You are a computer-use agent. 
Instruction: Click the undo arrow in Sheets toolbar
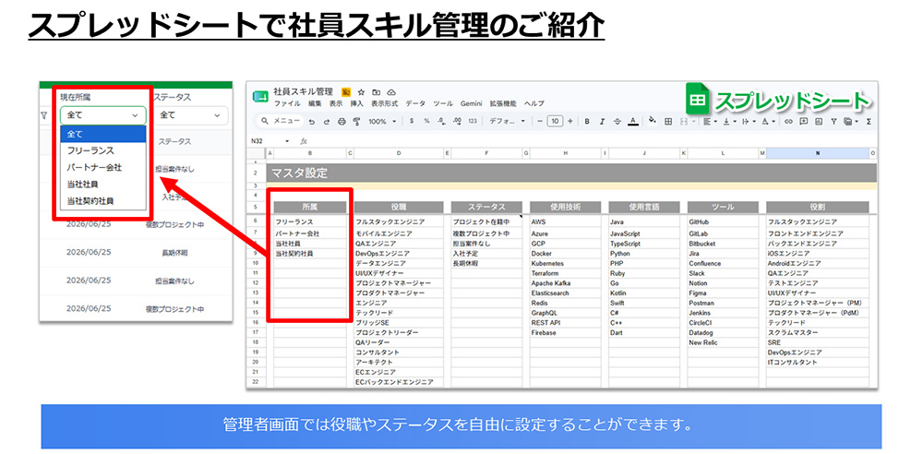coord(311,121)
